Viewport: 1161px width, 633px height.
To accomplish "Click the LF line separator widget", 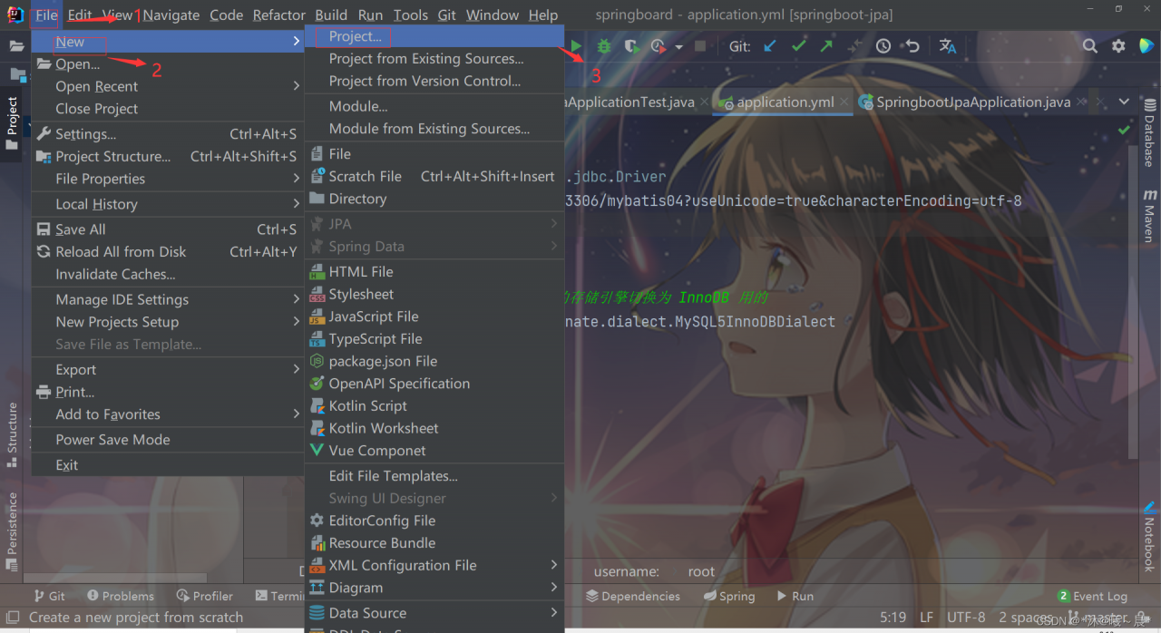I will pyautogui.click(x=926, y=618).
